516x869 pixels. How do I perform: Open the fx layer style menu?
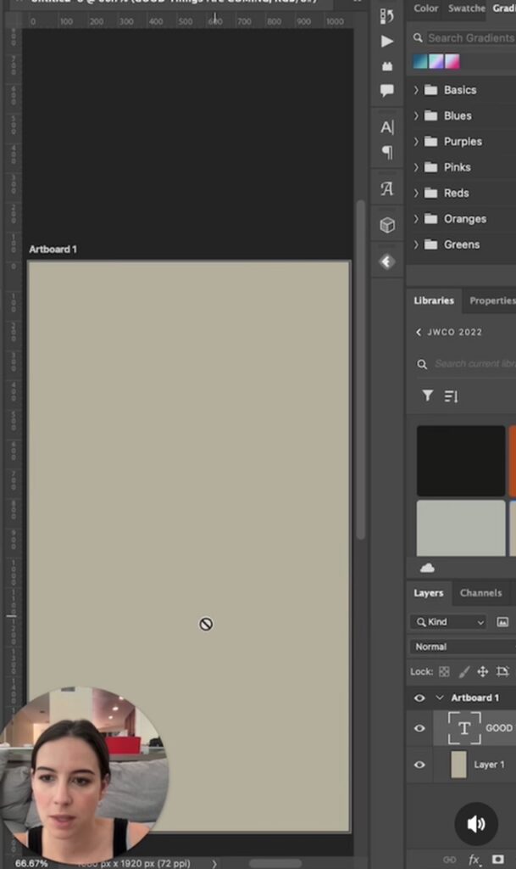click(x=474, y=860)
